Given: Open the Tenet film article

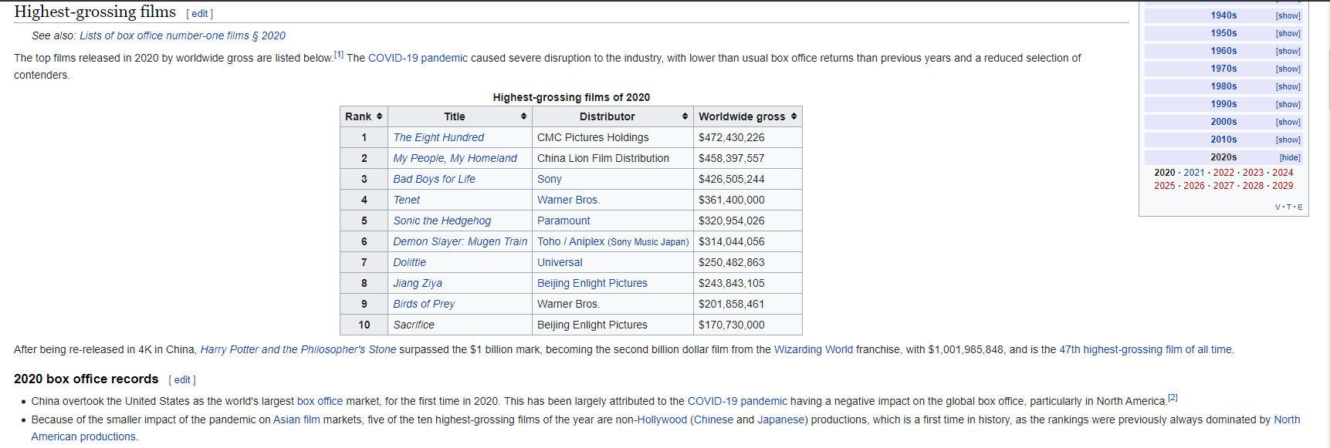Looking at the screenshot, I should pos(407,200).
